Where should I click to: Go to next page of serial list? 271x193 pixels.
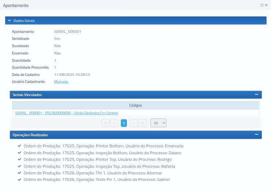[133, 123]
